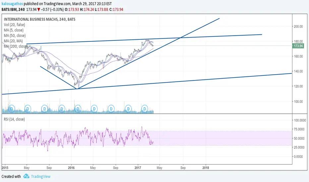
Task: Click the red down-triangle price change indicator
Action: click(x=39, y=10)
